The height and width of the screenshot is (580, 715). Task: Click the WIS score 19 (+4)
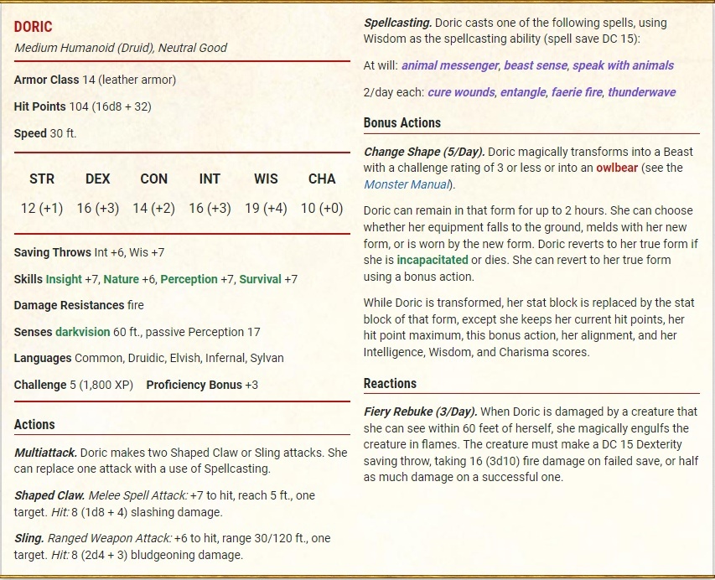tap(266, 209)
